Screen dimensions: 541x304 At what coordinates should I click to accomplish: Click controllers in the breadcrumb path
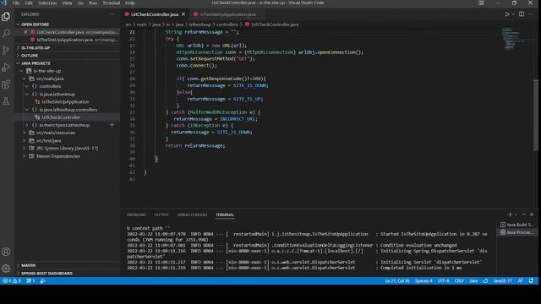[x=227, y=24]
